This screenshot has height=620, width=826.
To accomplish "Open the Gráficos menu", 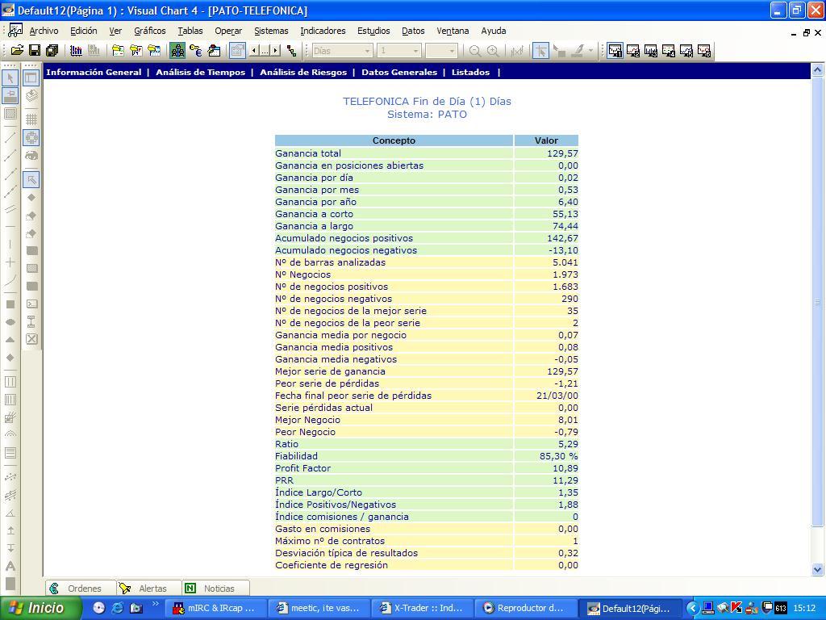I will pos(149,31).
